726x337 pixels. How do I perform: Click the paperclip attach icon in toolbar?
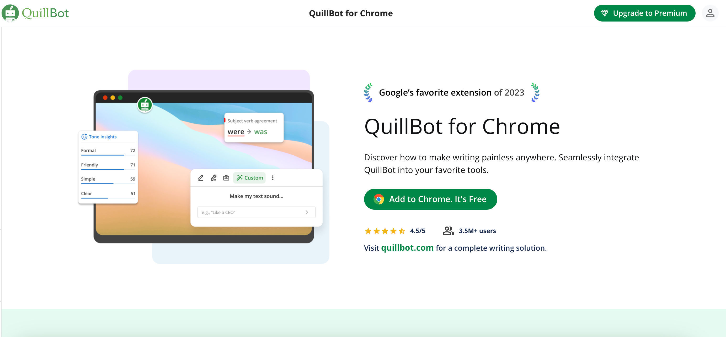click(213, 177)
